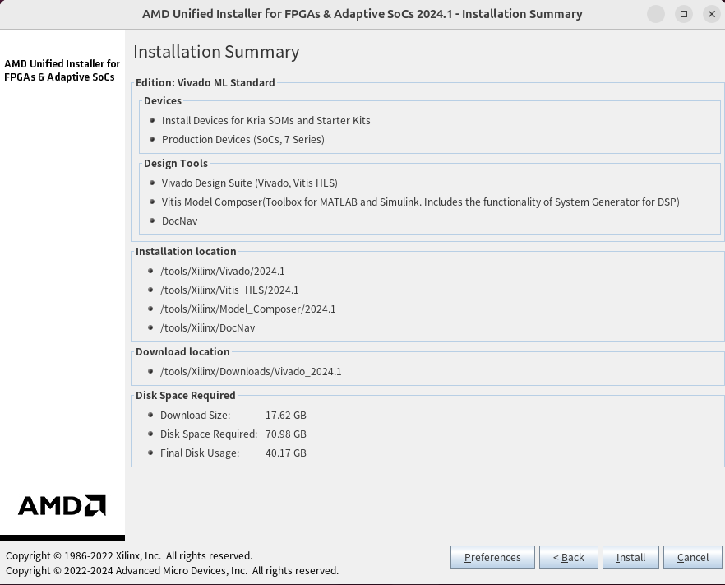Image resolution: width=725 pixels, height=585 pixels.
Task: Minimize the installer window
Action: [x=655, y=14]
